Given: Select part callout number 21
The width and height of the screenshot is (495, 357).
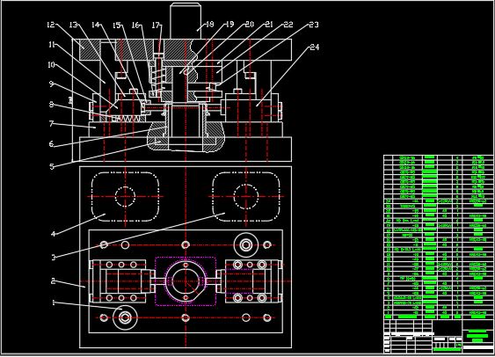Looking at the screenshot, I should (x=269, y=25).
